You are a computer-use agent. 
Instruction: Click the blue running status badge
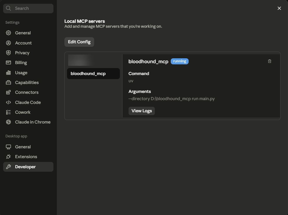(180, 61)
